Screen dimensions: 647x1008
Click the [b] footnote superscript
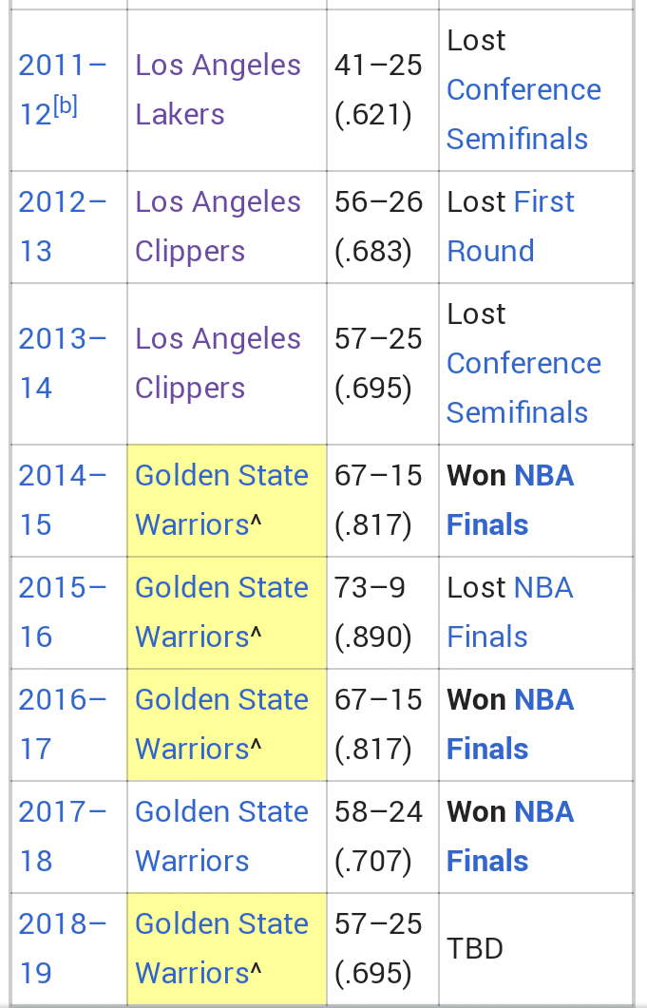[66, 106]
